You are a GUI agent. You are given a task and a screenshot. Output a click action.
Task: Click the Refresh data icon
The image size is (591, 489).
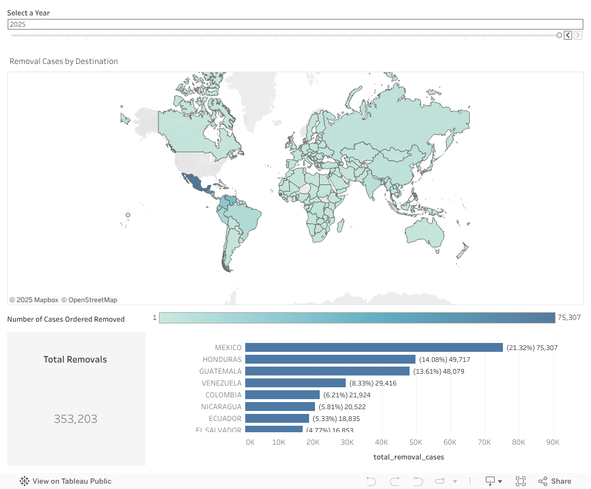pyautogui.click(x=440, y=481)
